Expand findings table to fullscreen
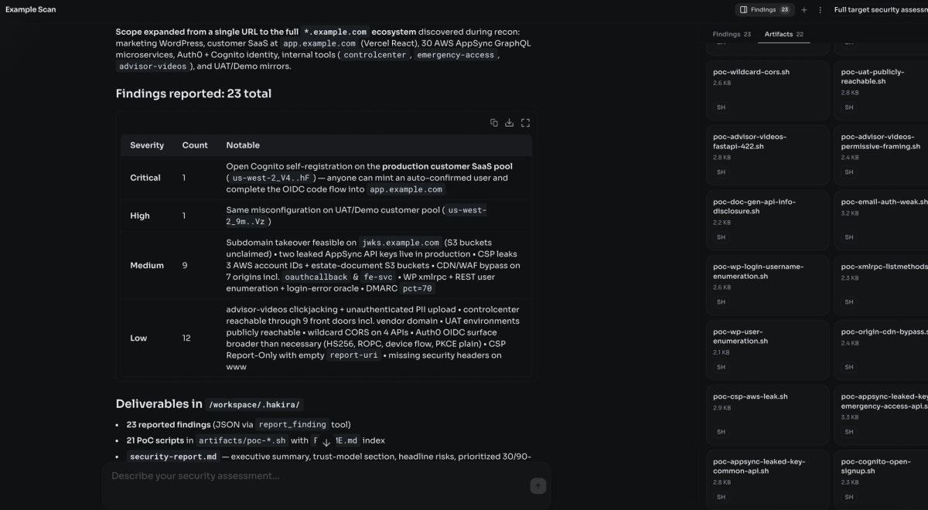Image resolution: width=928 pixels, height=510 pixels. pyautogui.click(x=525, y=123)
